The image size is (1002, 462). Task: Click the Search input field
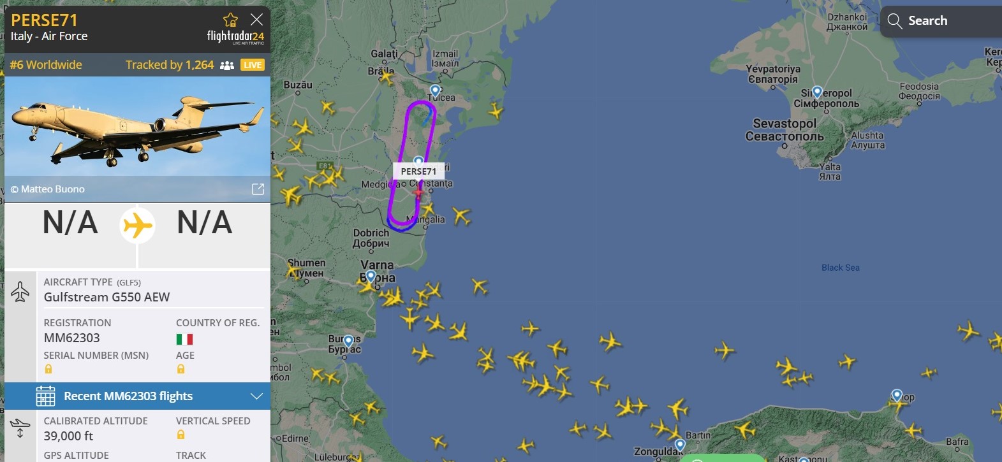click(941, 21)
